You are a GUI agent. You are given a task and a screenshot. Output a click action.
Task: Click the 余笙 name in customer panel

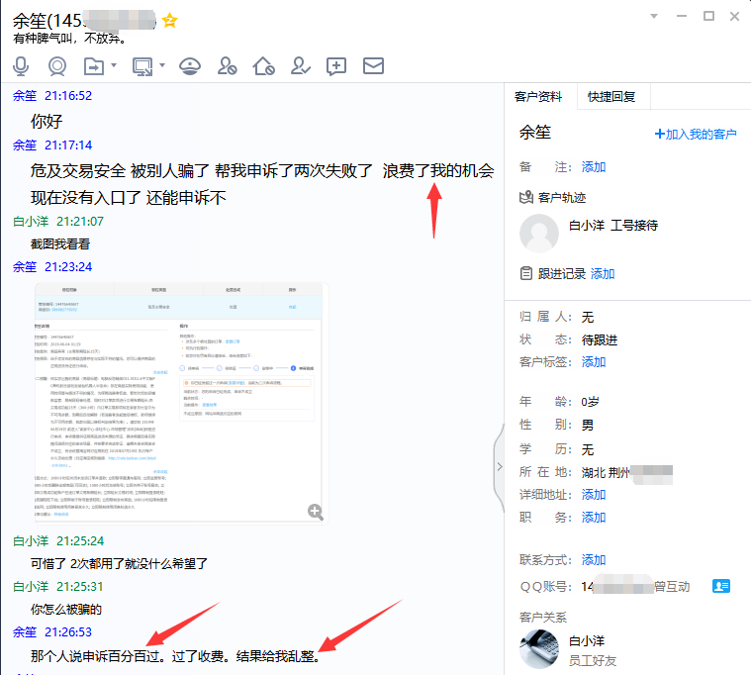[x=535, y=133]
